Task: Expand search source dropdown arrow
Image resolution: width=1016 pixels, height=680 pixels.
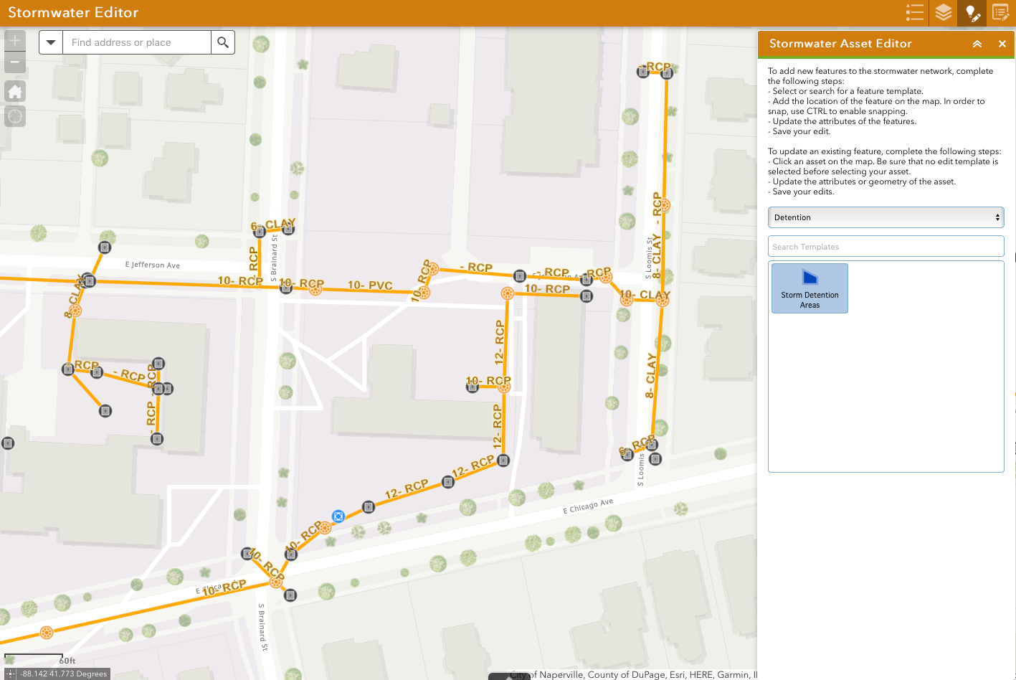Action: (51, 42)
